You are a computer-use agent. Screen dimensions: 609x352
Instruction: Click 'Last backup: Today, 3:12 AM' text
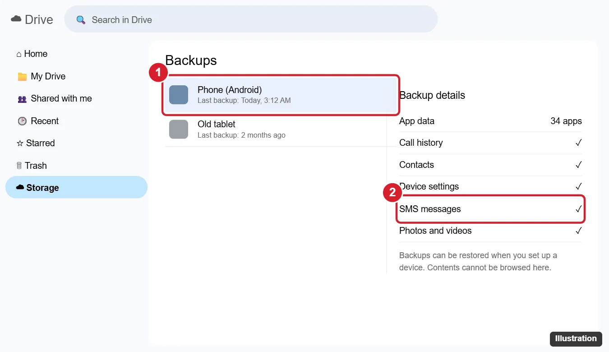[244, 101]
